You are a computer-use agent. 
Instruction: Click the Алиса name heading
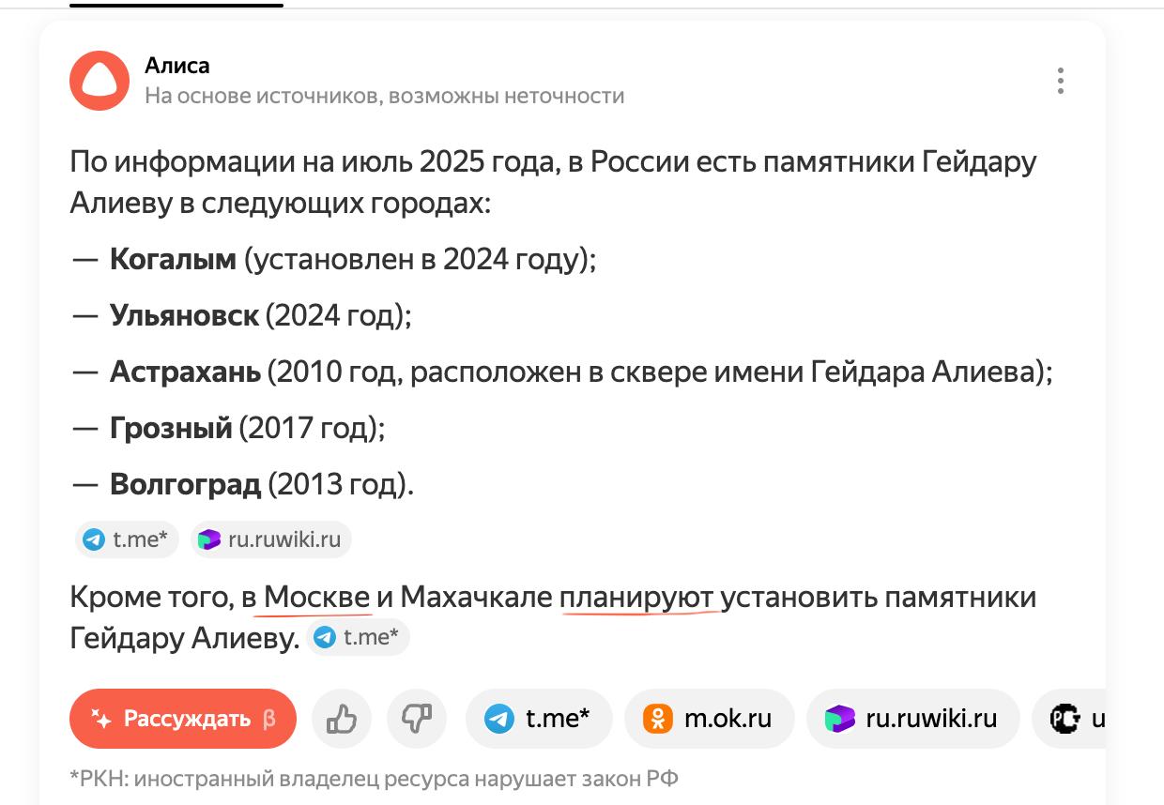(x=177, y=66)
